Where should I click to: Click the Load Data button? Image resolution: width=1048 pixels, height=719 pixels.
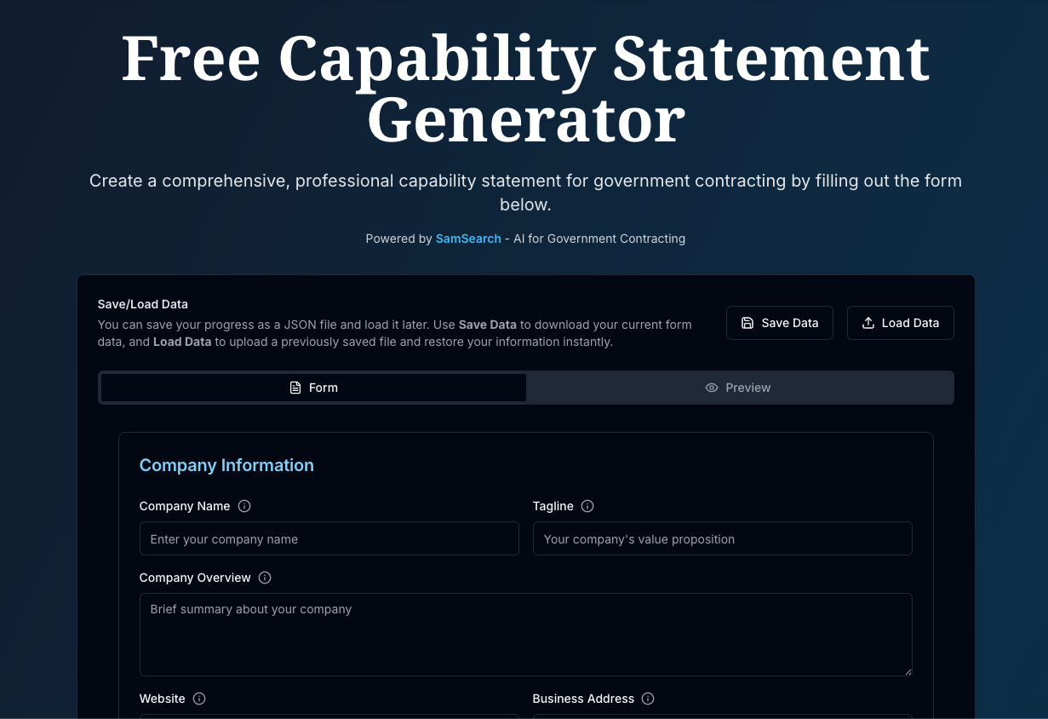[x=901, y=323]
